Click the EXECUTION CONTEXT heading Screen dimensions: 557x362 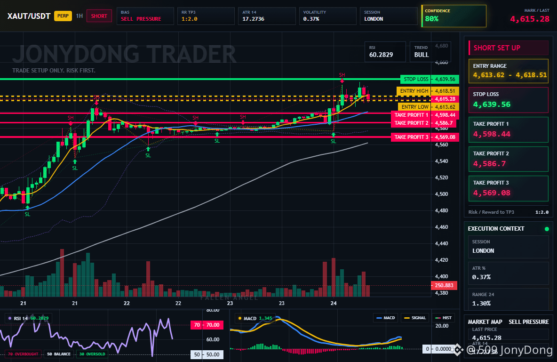click(x=496, y=229)
